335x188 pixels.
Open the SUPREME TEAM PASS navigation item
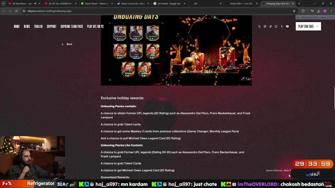pos(72,26)
